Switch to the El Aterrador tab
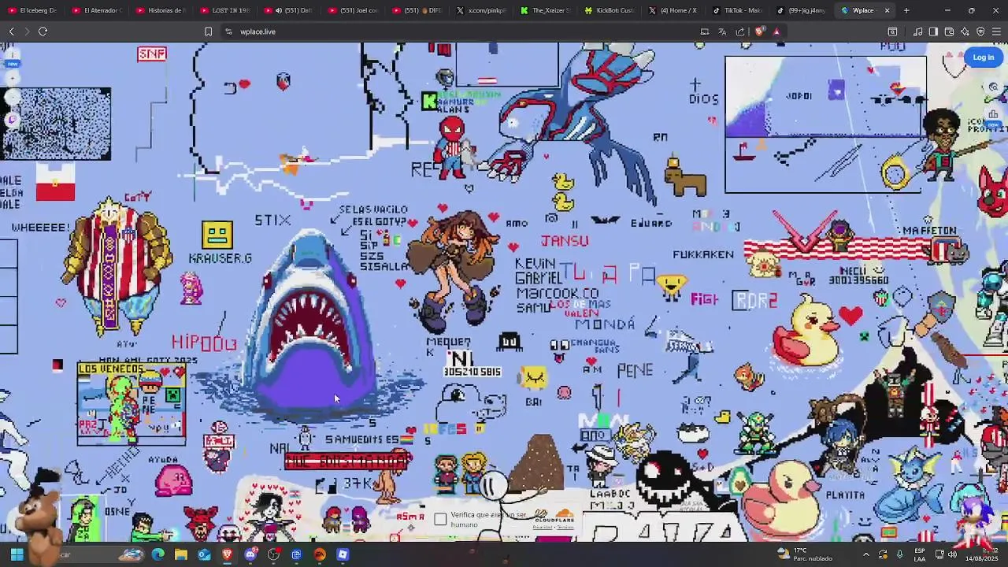Image resolution: width=1008 pixels, height=567 pixels. tap(97, 10)
